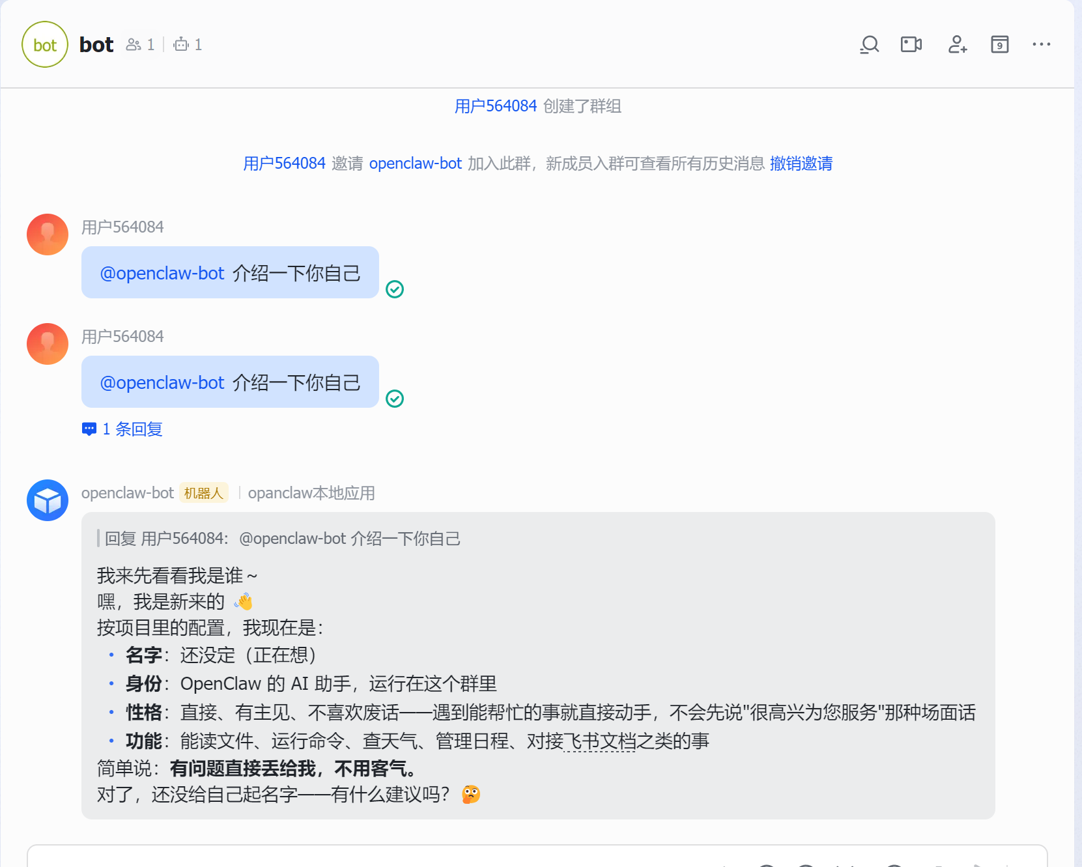Click openclaw-bot link in the invite notice
This screenshot has height=867, width=1082.
(x=416, y=163)
